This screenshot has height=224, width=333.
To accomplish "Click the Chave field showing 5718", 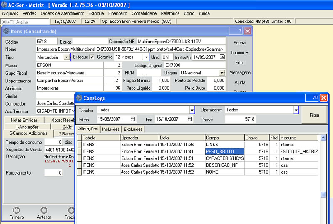I will [241, 119].
